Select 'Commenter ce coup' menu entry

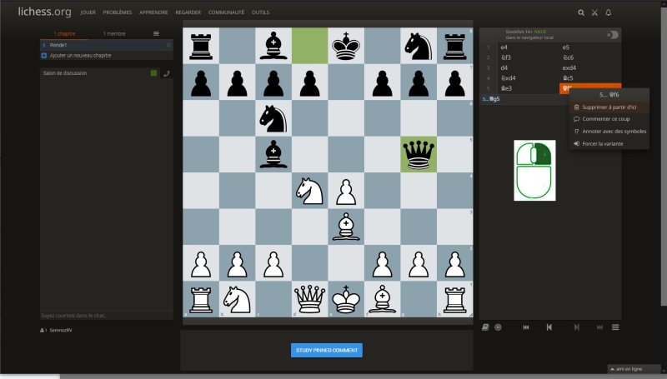[x=608, y=119]
